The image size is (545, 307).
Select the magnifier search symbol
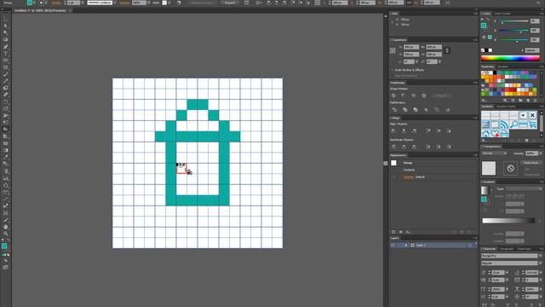coord(513,125)
